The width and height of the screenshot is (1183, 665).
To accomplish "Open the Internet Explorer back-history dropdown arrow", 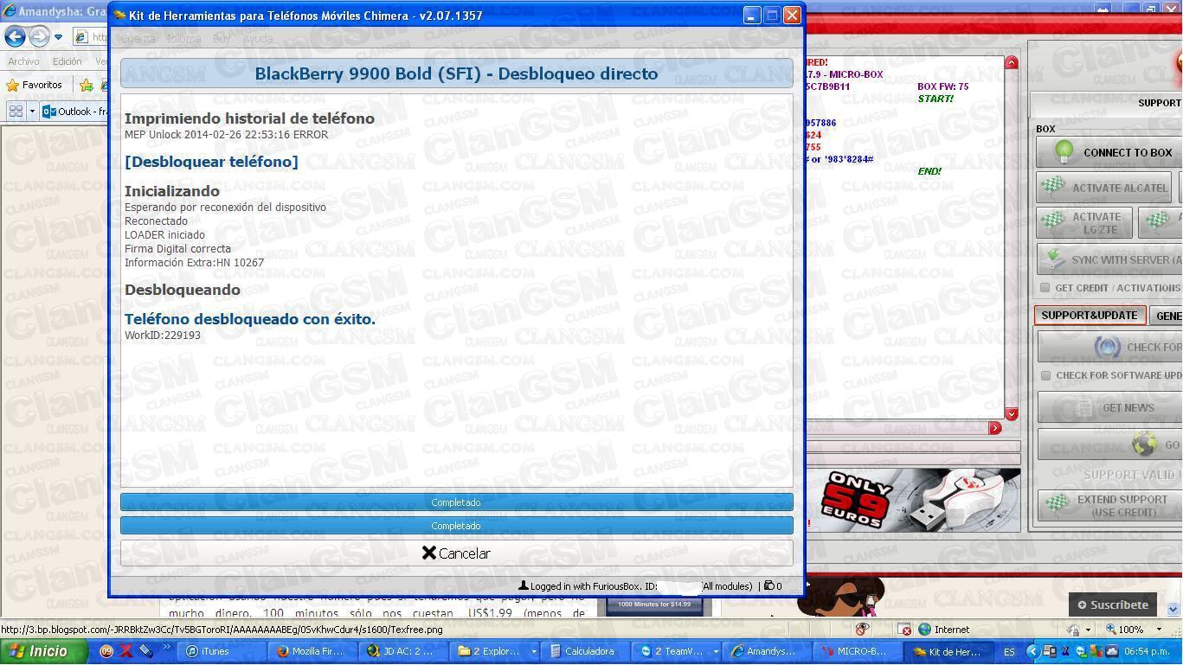I will (x=57, y=37).
